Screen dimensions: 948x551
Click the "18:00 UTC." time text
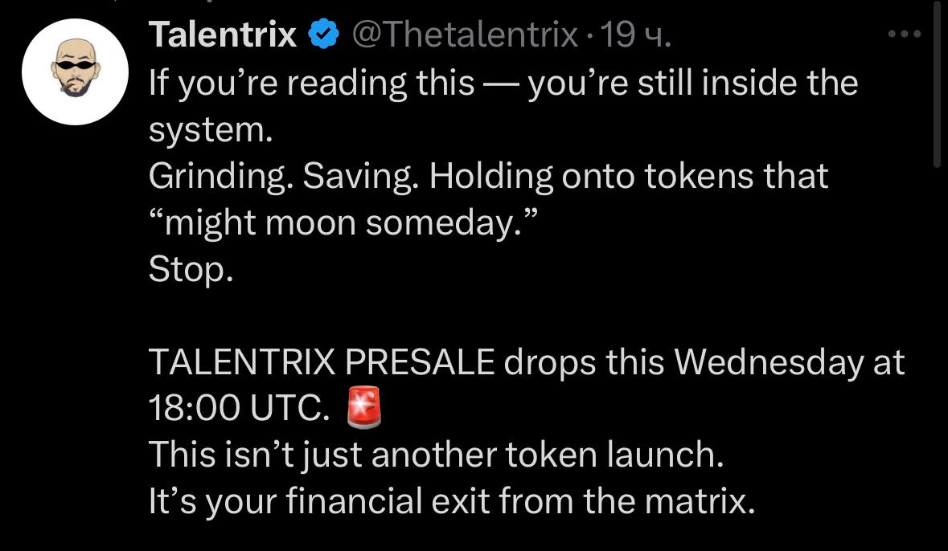(x=239, y=409)
